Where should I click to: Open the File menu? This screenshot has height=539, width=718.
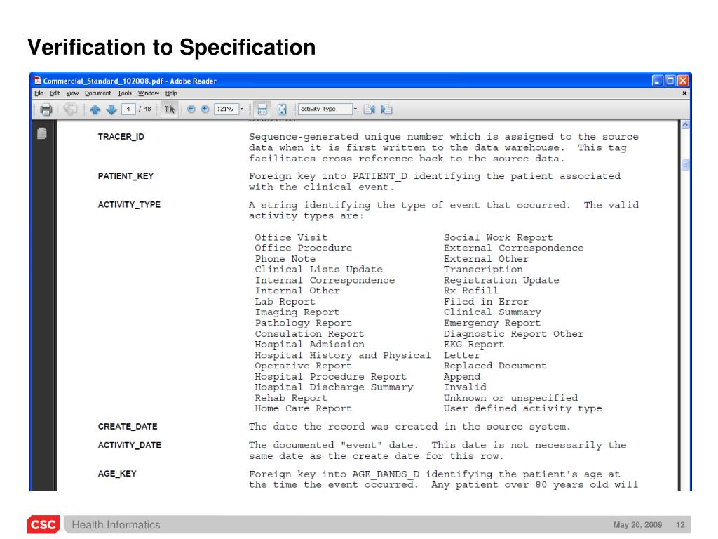tap(39, 93)
